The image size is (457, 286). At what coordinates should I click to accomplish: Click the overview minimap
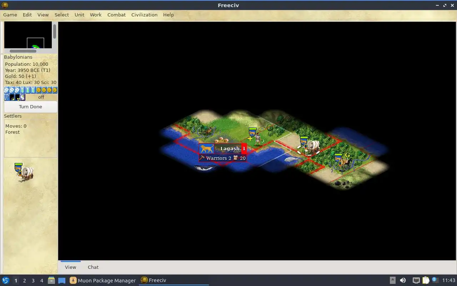pos(28,35)
